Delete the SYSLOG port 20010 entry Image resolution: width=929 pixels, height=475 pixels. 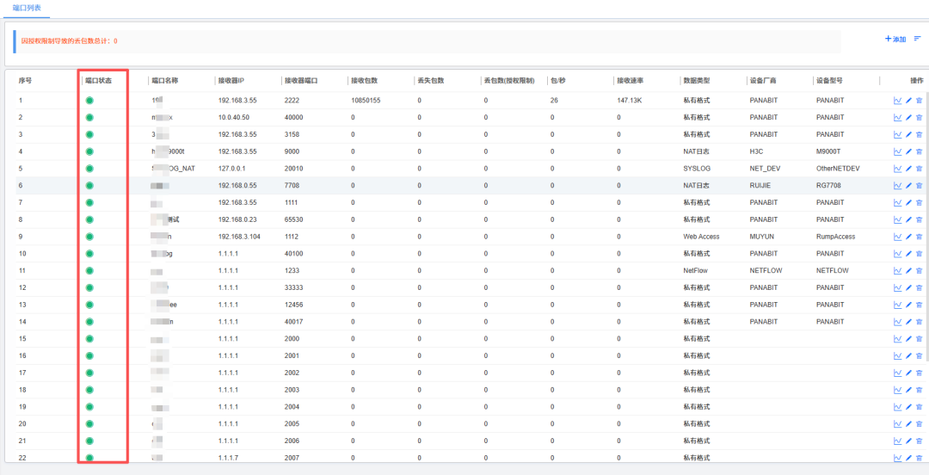[919, 169]
